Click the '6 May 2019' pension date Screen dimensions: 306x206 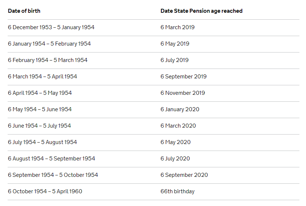tap(175, 44)
